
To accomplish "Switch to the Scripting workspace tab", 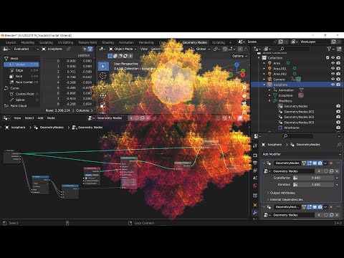I will click(219, 42).
